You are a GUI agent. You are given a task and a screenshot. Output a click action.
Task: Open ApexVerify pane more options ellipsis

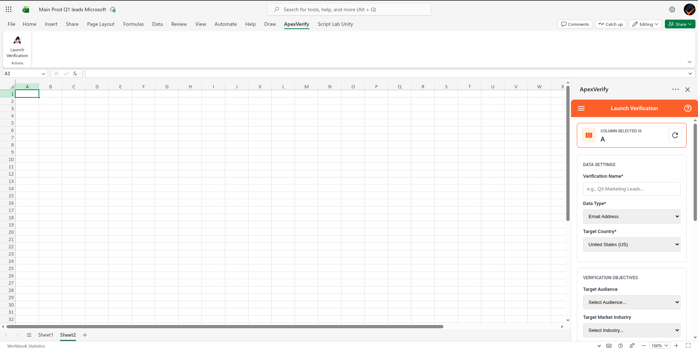[x=675, y=89]
